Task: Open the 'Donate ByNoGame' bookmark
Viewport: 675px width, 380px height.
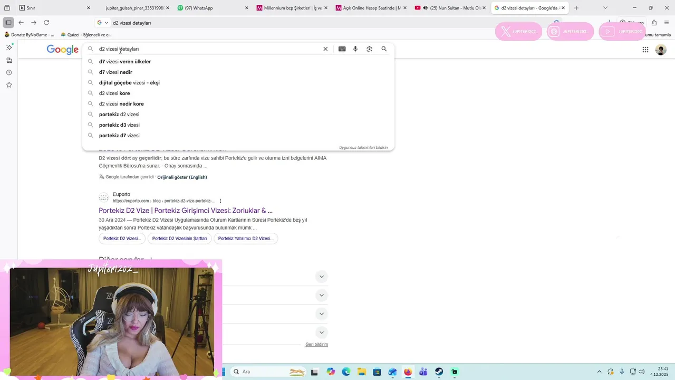Action: coord(29,35)
